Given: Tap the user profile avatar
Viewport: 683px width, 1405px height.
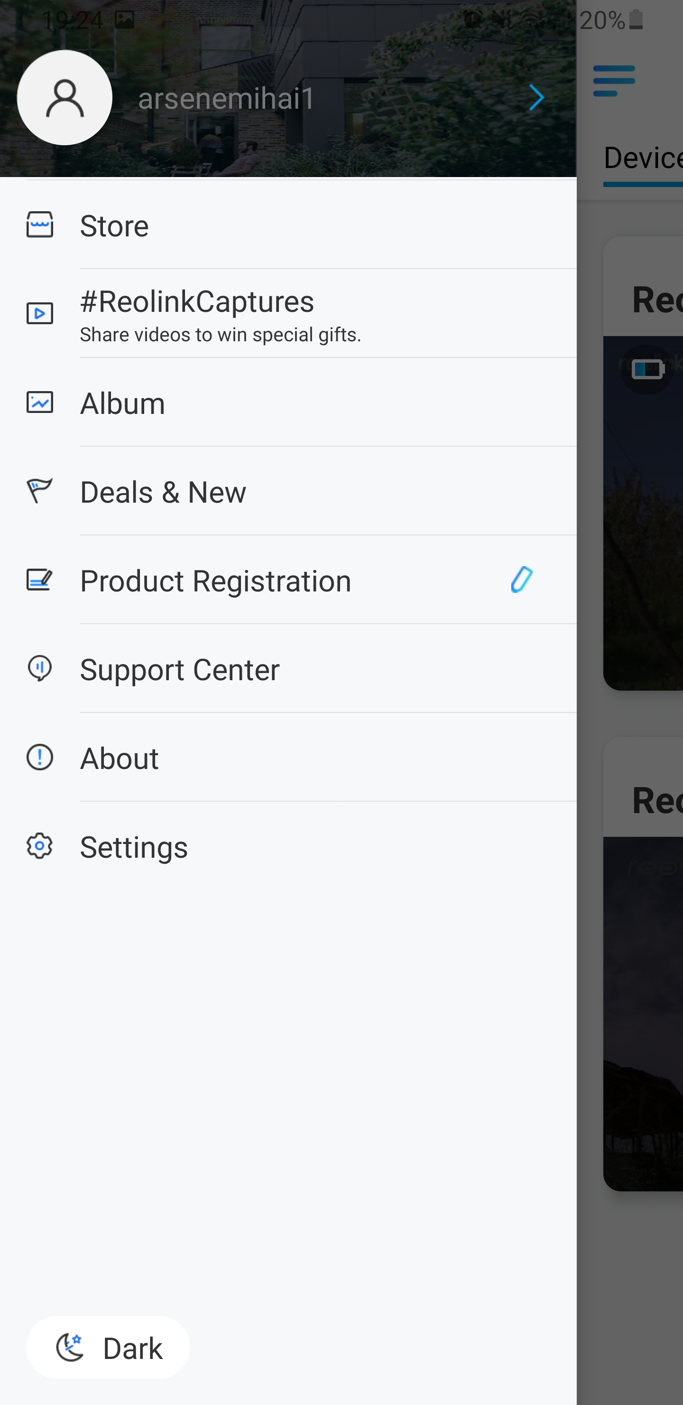Looking at the screenshot, I should point(65,98).
